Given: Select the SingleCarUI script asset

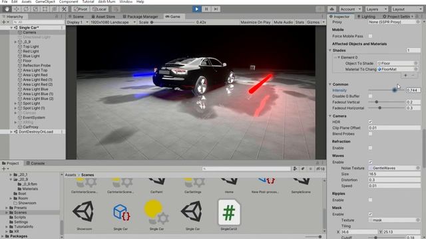Looking at the screenshot, I should [229, 215].
